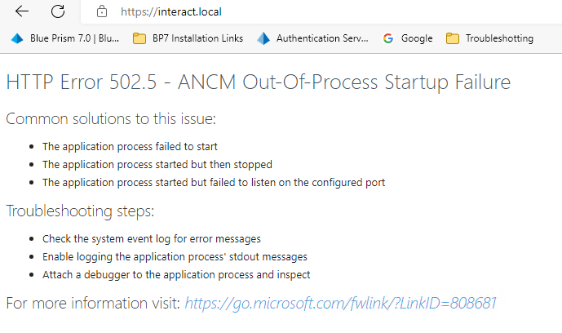
Task: Reload the page with the refresh icon
Action: pos(58,11)
